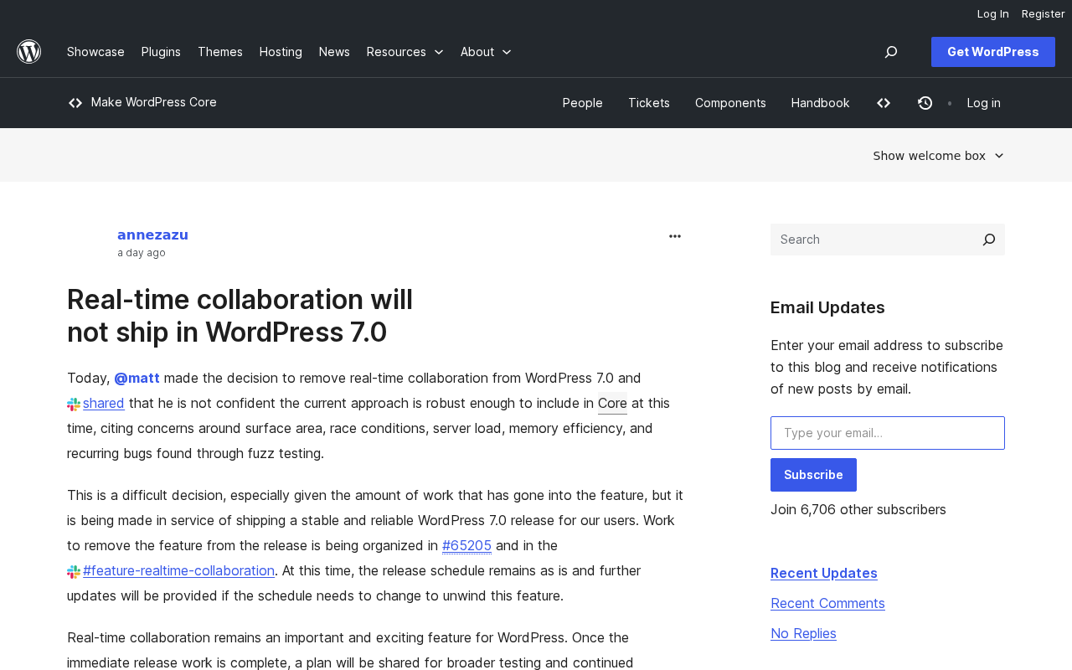Follow the shared Slack link
Image resolution: width=1072 pixels, height=670 pixels.
[x=104, y=404]
